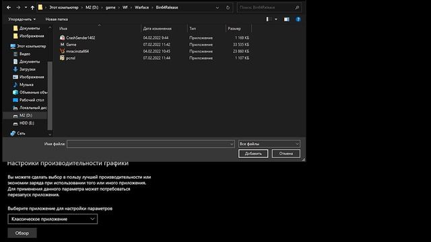Select 'Warface' in the address path
The image size is (431, 242).
[x=141, y=7]
